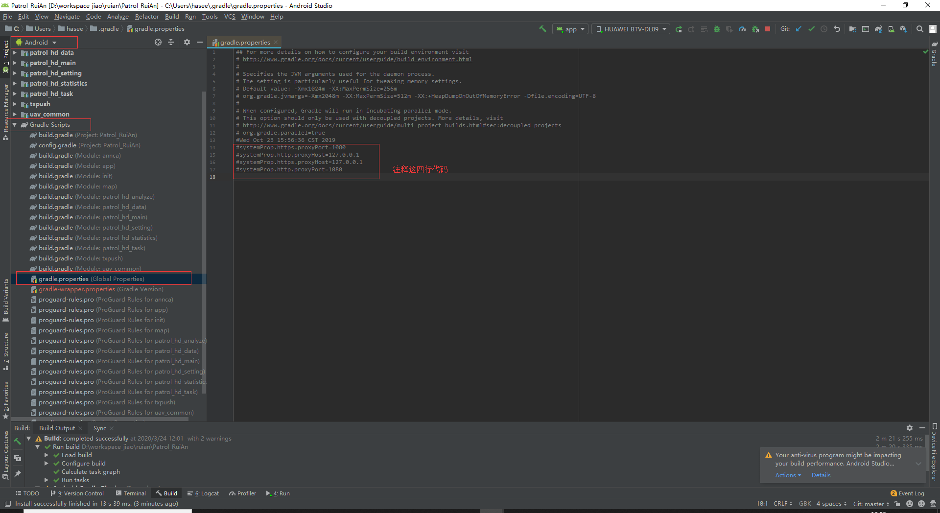This screenshot has height=513, width=940.
Task: Open SDK Manager toolbar icon
Action: [904, 29]
